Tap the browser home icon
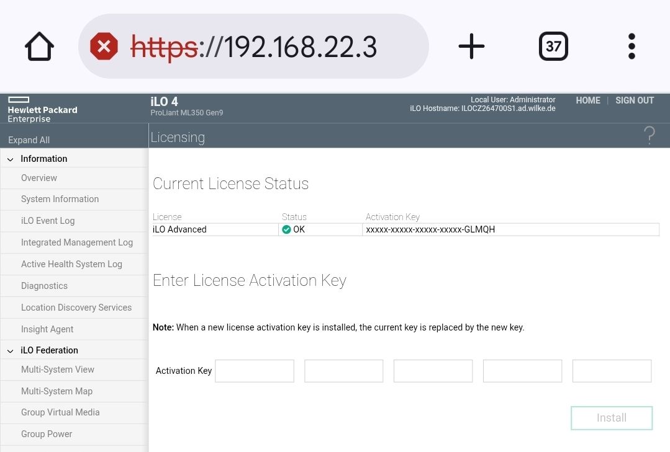The width and height of the screenshot is (670, 452). [x=39, y=46]
